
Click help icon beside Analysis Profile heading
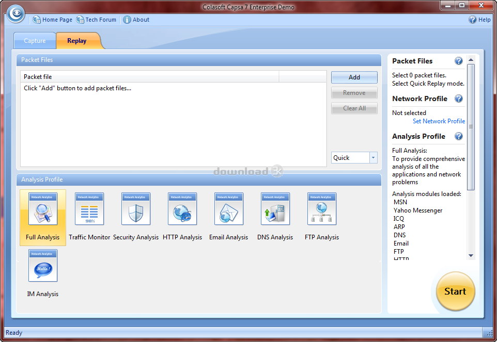point(459,136)
